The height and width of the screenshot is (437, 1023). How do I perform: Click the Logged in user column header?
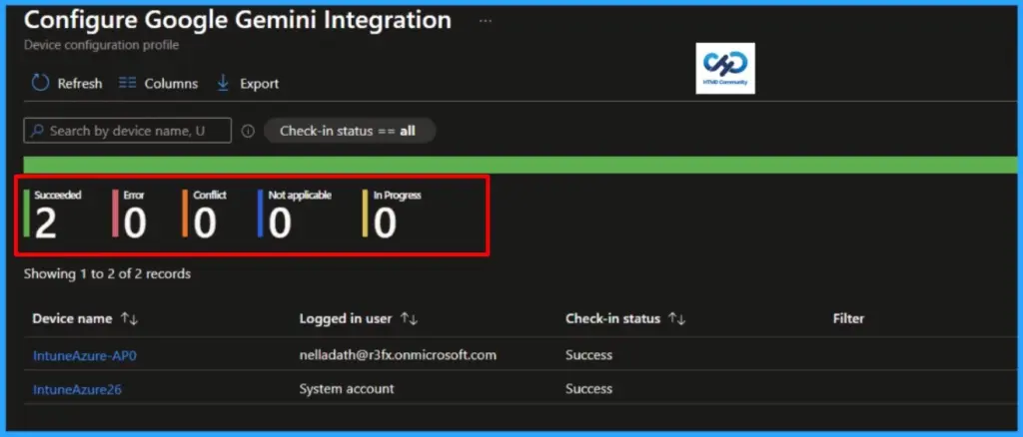[345, 319]
